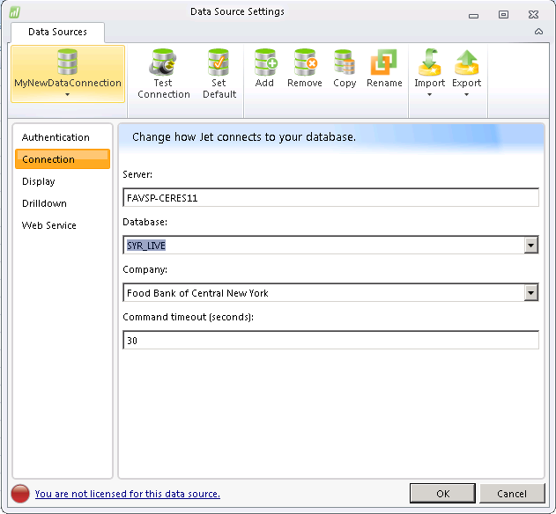This screenshot has width=556, height=514.
Task: Expand the Database dropdown list
Action: point(530,246)
